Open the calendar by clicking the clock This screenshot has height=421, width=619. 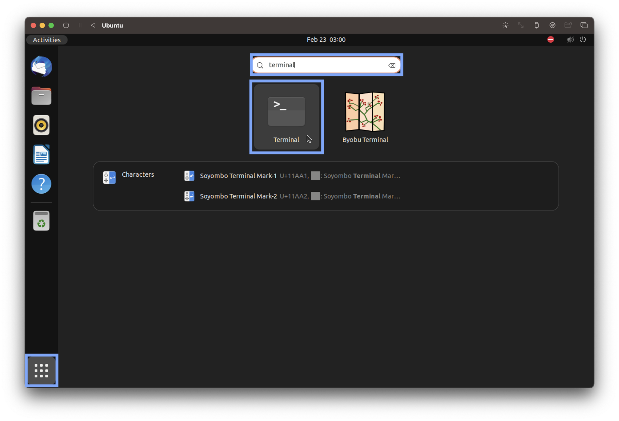tap(326, 39)
